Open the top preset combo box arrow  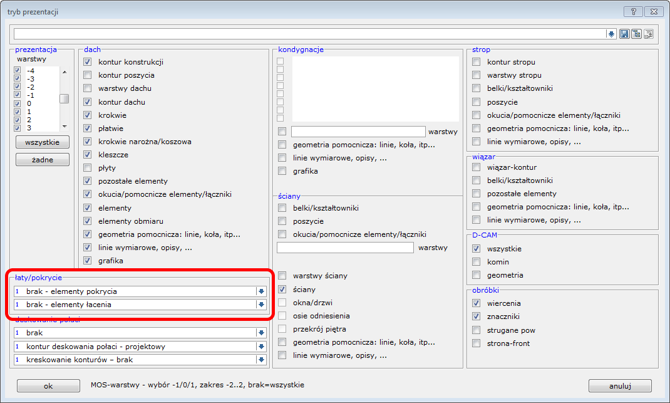[611, 34]
